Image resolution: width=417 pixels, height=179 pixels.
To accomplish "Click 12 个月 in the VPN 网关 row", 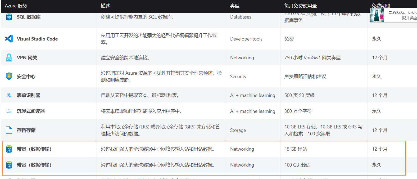I will (x=380, y=58).
